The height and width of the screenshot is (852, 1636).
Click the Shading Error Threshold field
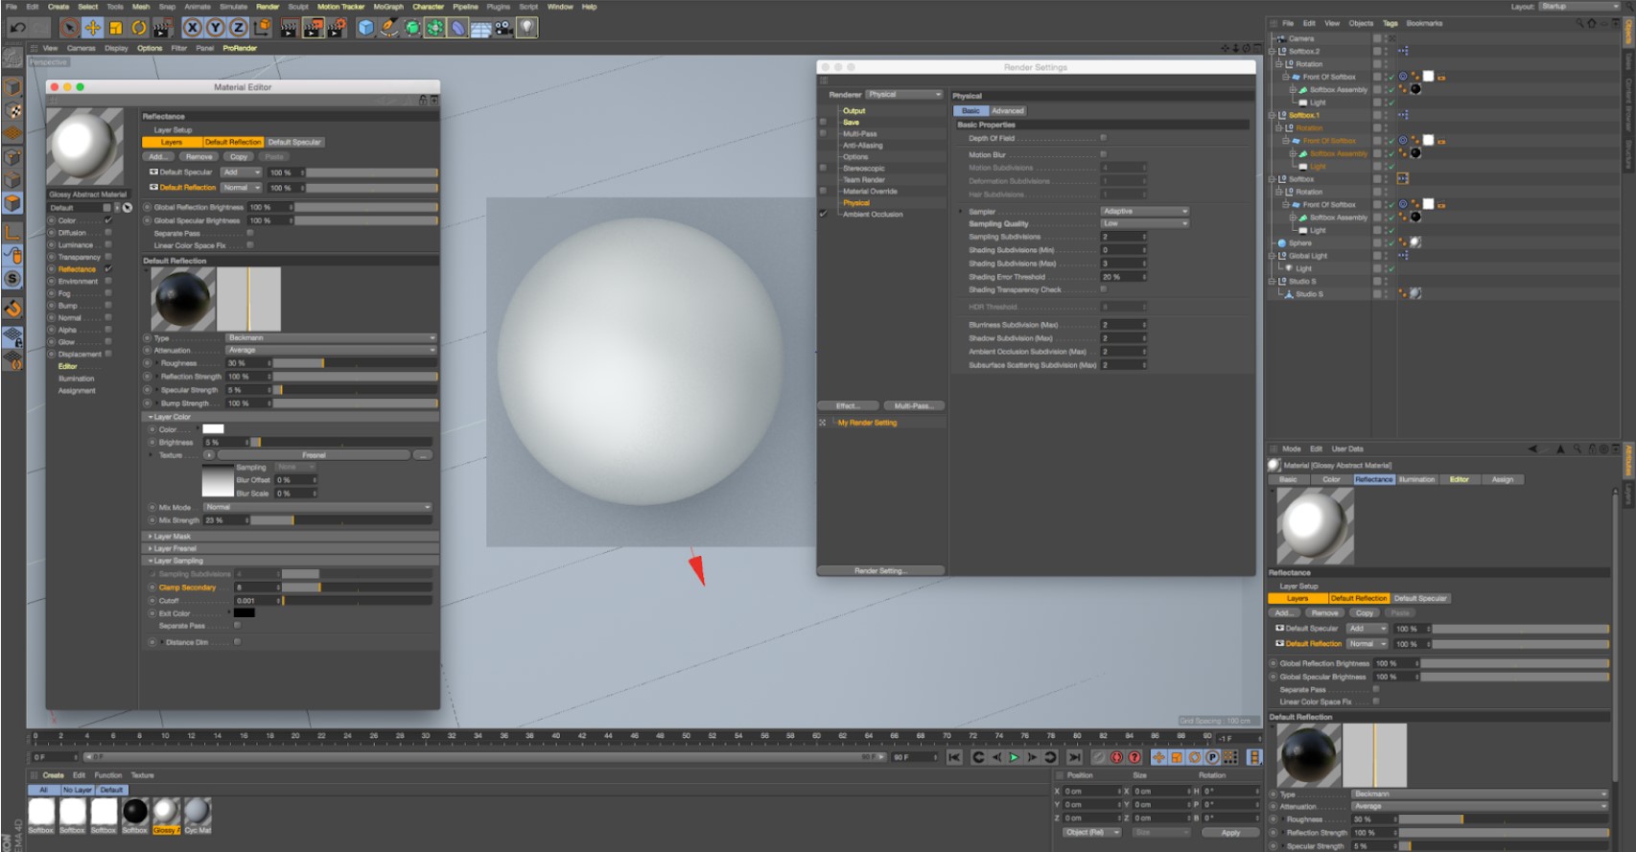pos(1123,277)
